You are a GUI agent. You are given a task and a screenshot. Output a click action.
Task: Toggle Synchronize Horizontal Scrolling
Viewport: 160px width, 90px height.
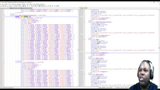point(33,6)
